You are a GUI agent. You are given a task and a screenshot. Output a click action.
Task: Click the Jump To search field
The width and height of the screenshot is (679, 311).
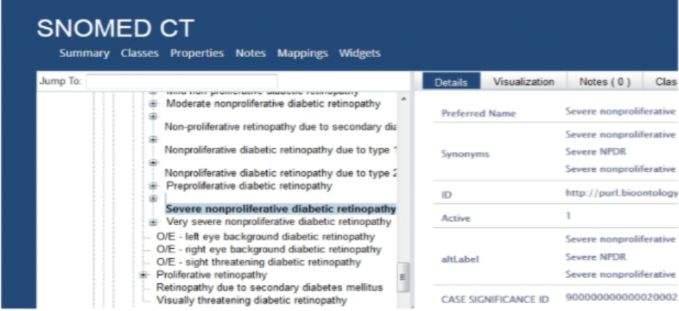tap(181, 81)
